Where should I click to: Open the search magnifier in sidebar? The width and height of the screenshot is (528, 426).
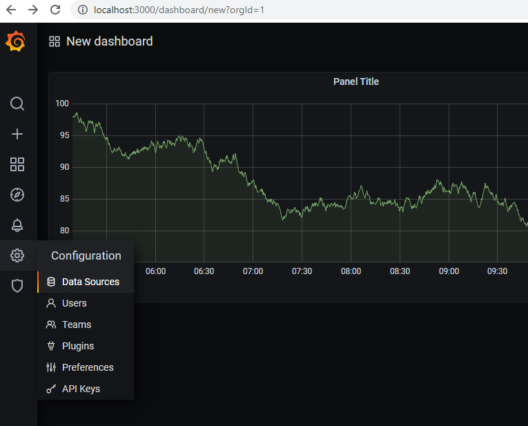(17, 104)
